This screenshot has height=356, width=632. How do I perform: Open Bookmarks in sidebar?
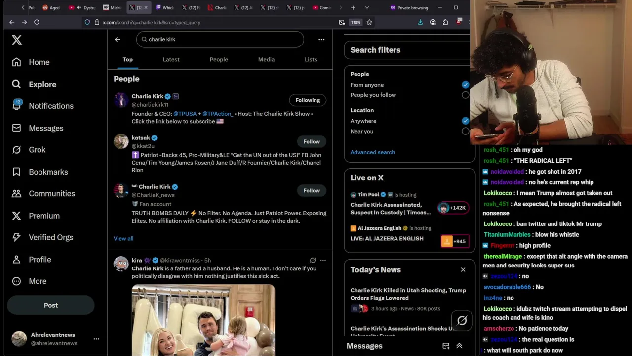click(x=40, y=172)
